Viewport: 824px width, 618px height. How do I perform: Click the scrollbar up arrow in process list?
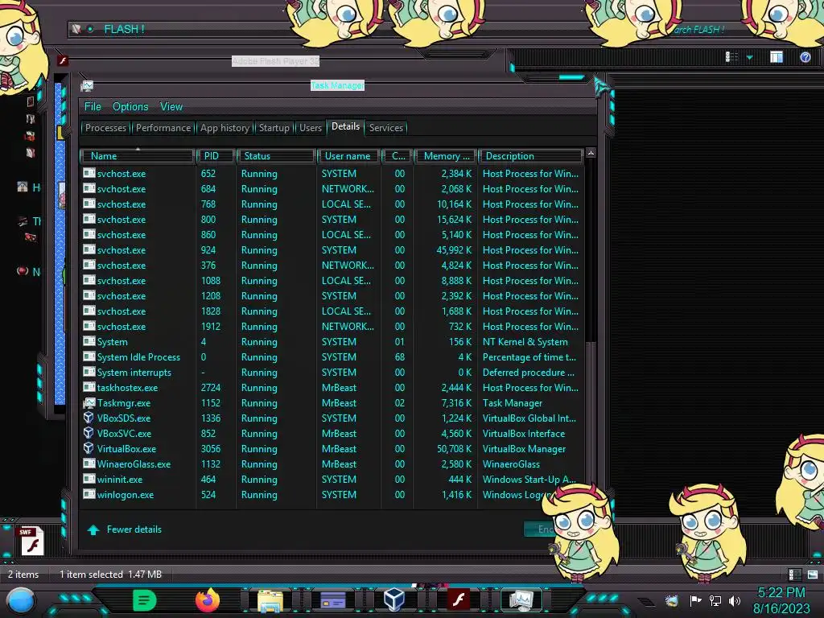tap(591, 154)
